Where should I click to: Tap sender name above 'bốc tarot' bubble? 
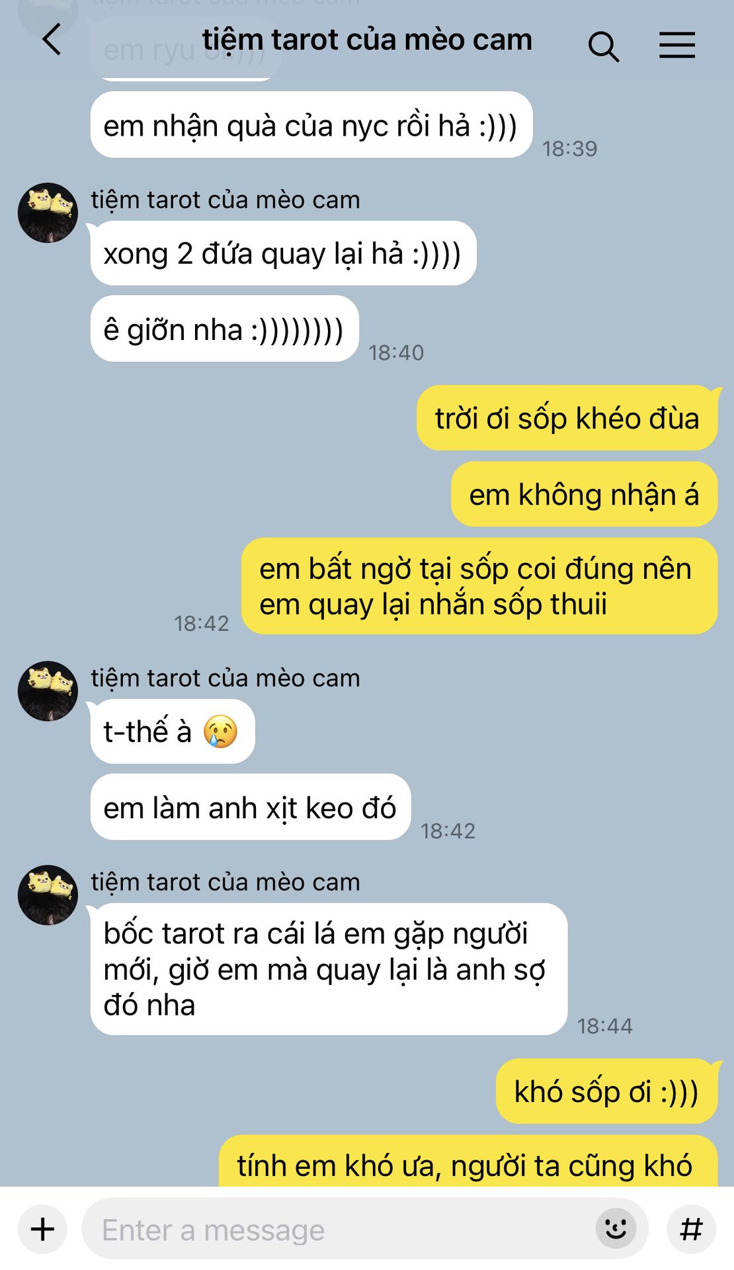(x=225, y=882)
